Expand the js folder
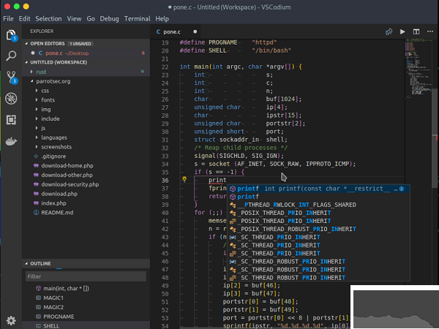 point(43,128)
